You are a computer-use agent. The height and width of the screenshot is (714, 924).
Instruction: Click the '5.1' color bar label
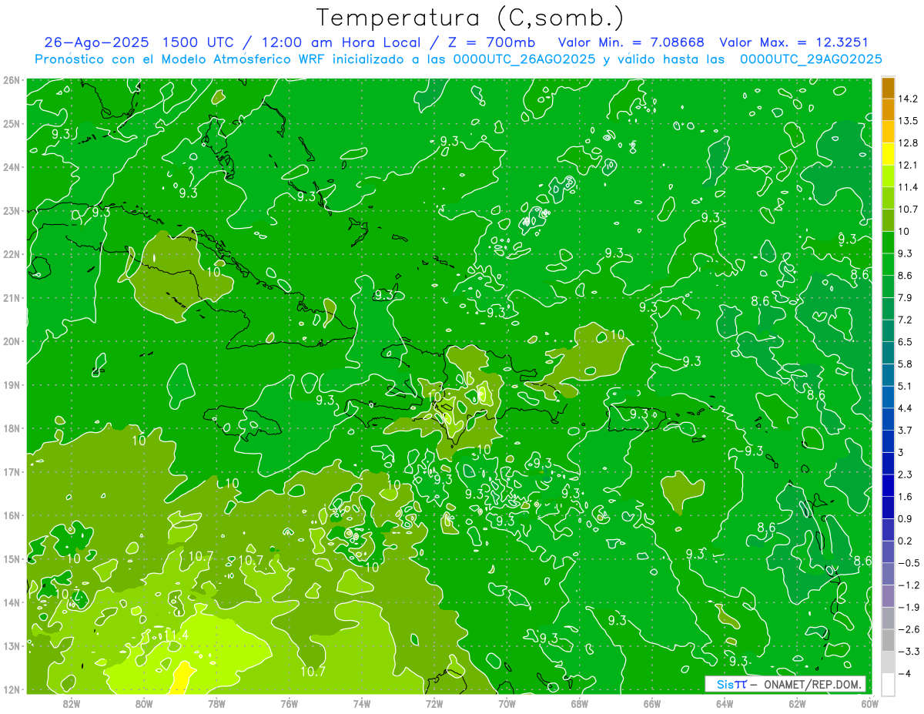click(905, 386)
